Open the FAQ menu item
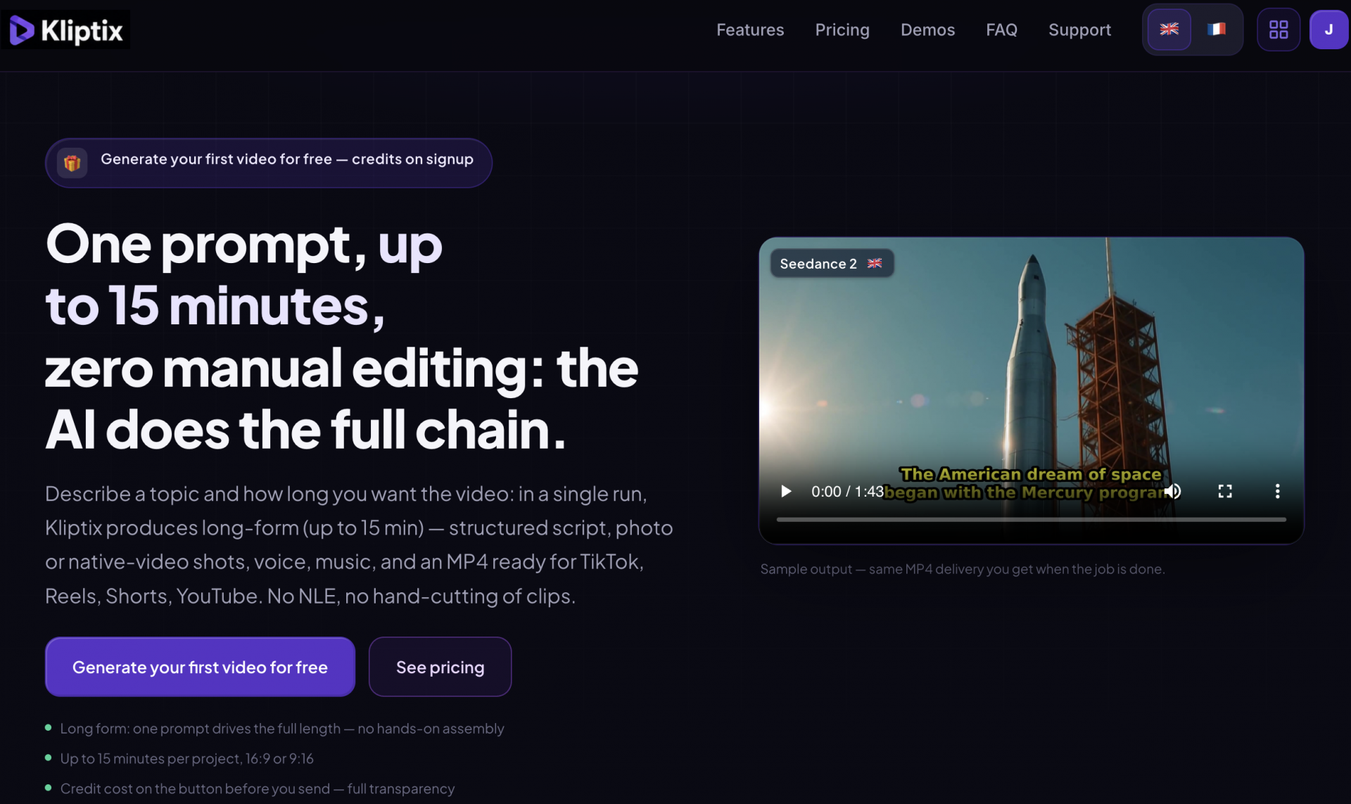This screenshot has width=1351, height=804. coord(1001,30)
